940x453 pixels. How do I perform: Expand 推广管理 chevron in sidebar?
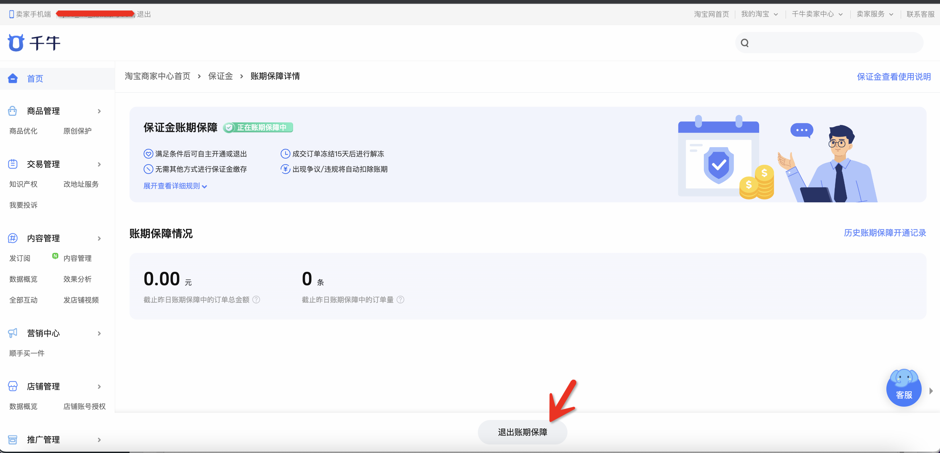[99, 440]
